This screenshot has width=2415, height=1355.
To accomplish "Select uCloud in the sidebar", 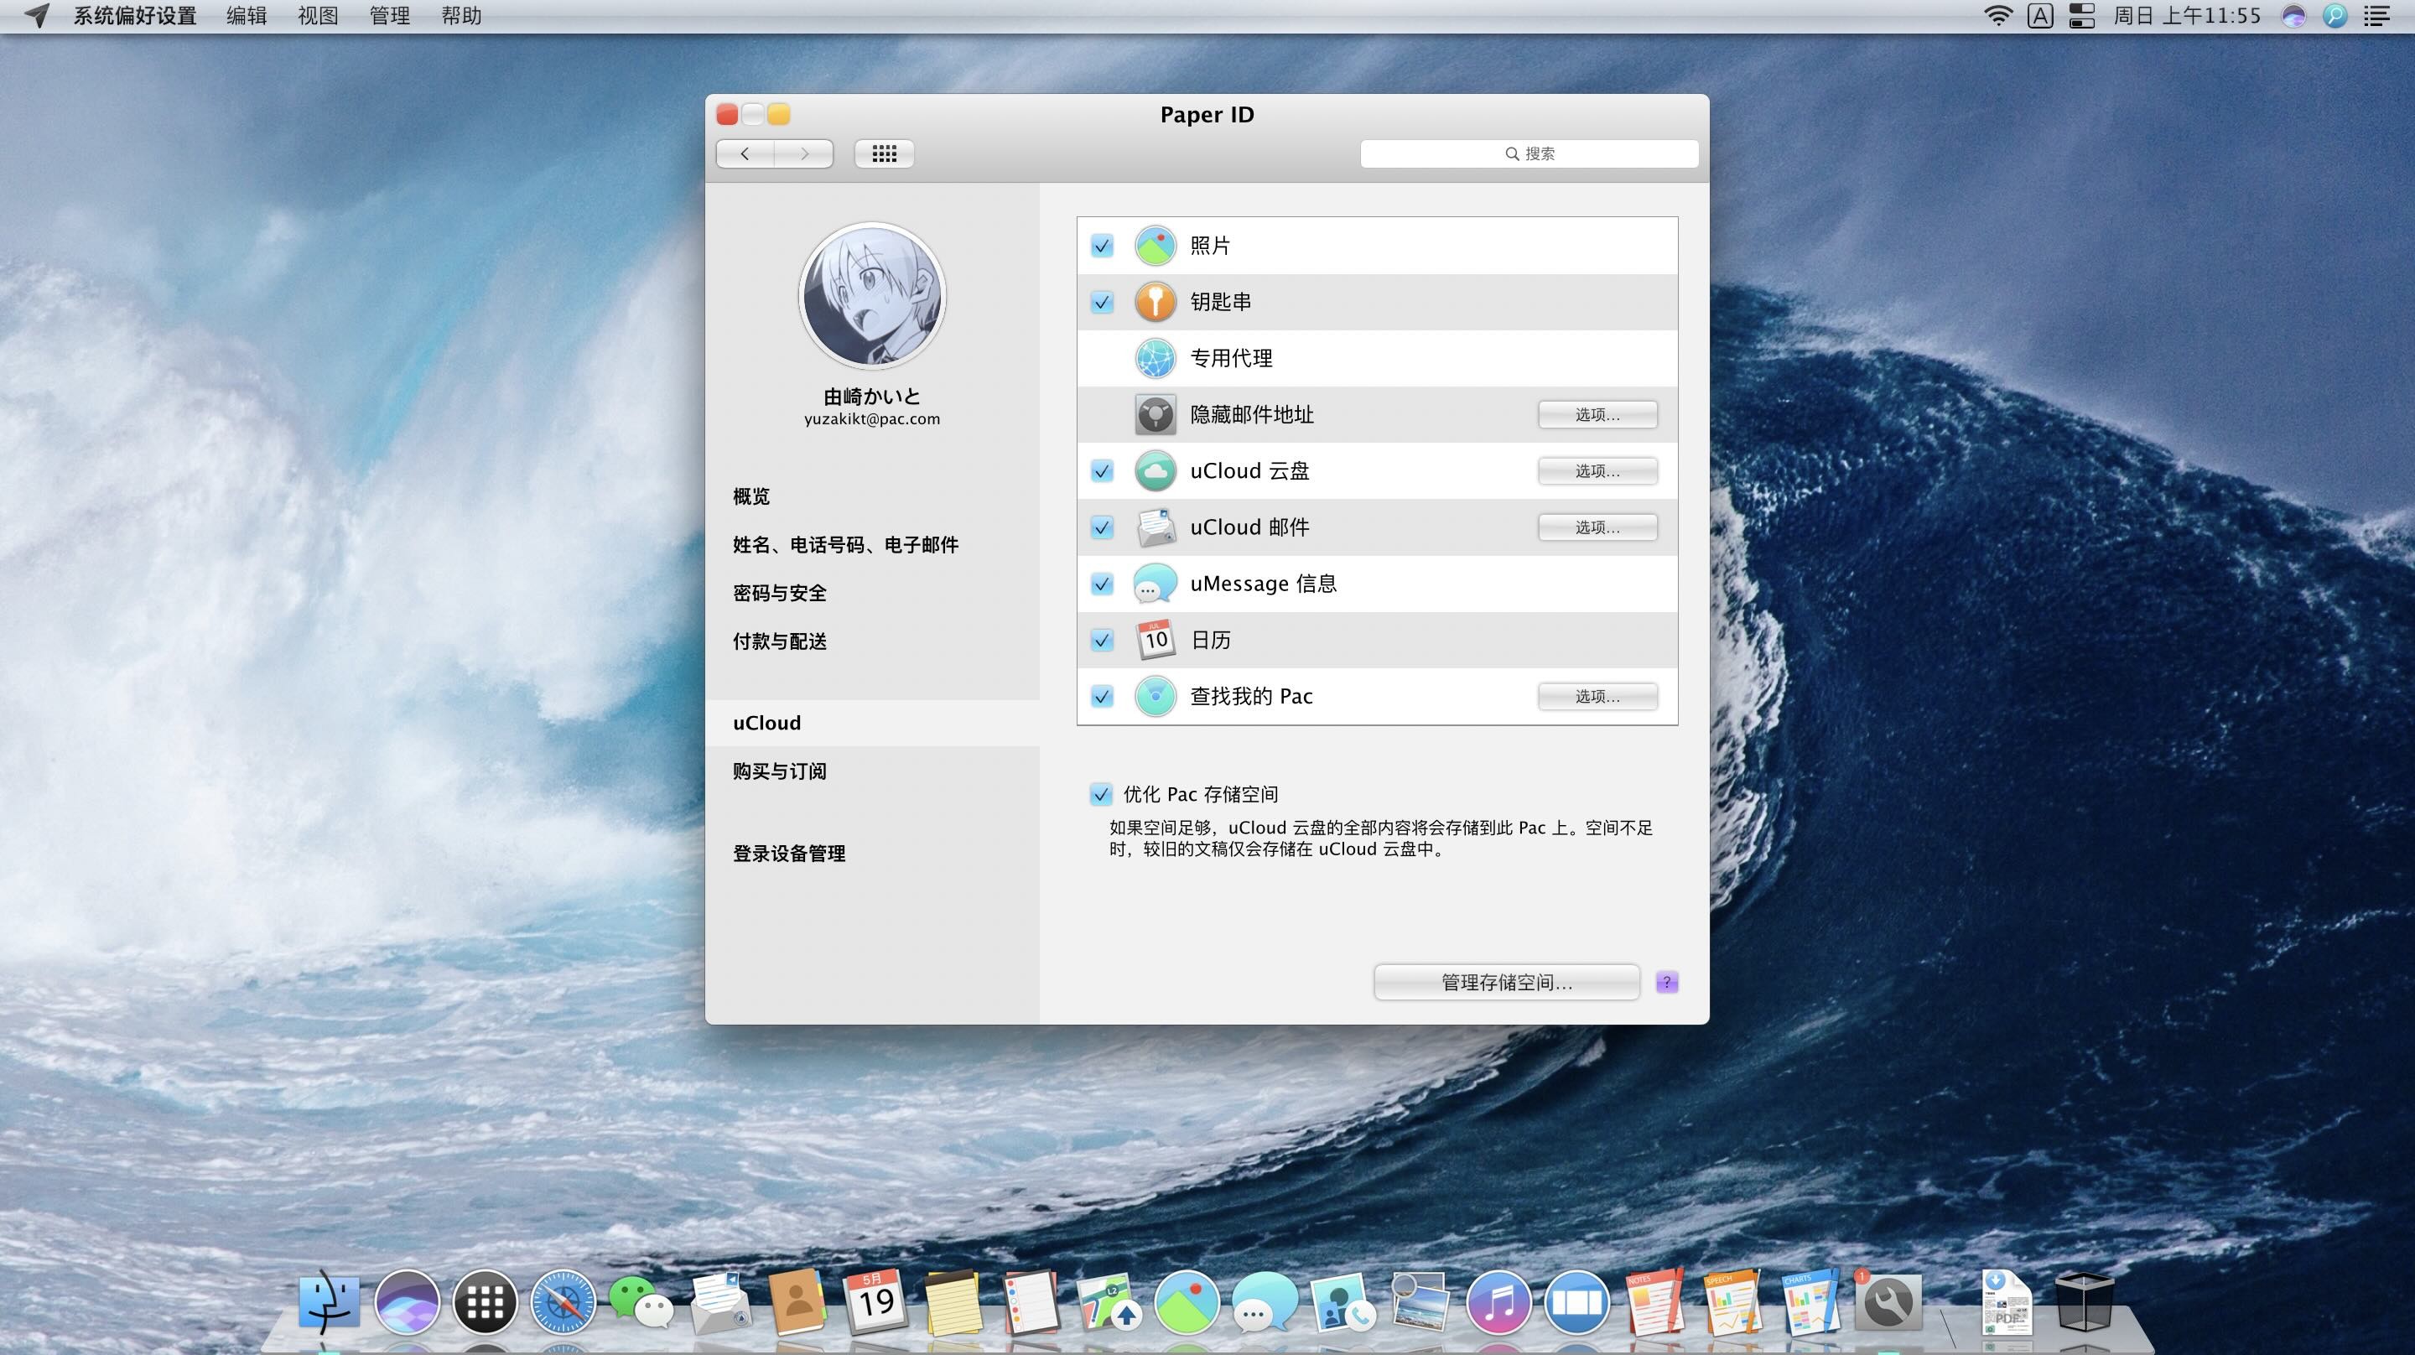I will click(x=872, y=723).
